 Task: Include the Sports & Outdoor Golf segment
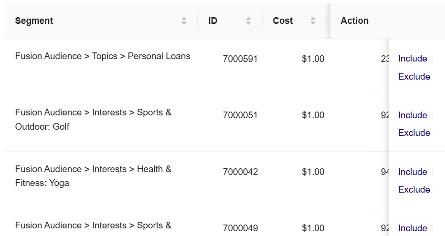tap(413, 115)
